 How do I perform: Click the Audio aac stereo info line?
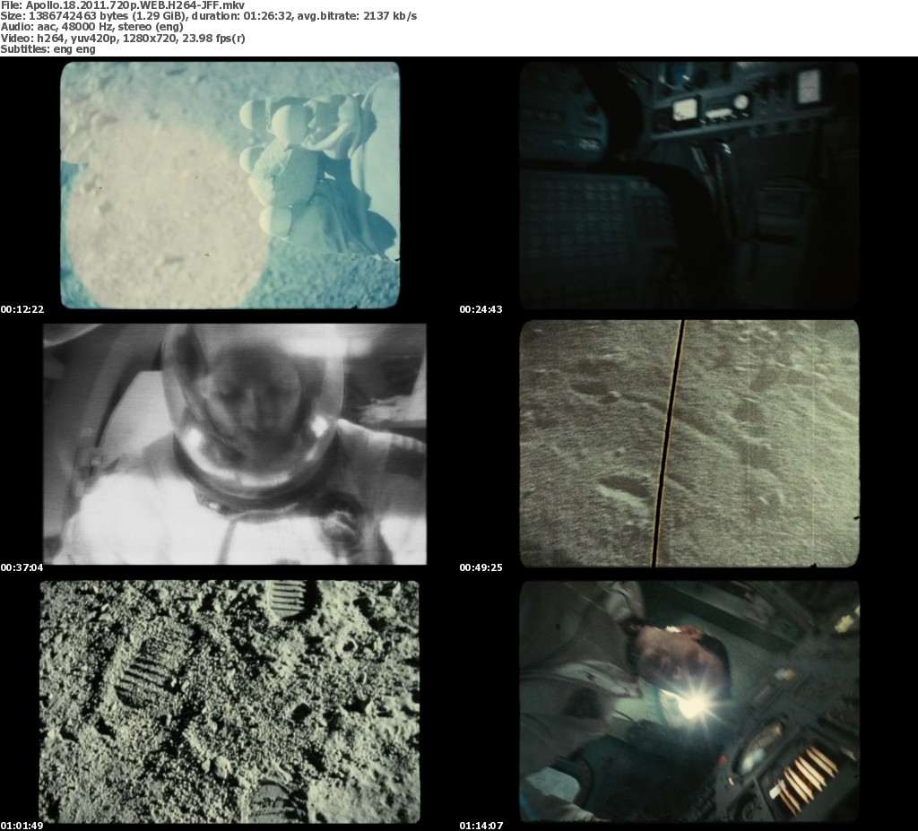91,27
